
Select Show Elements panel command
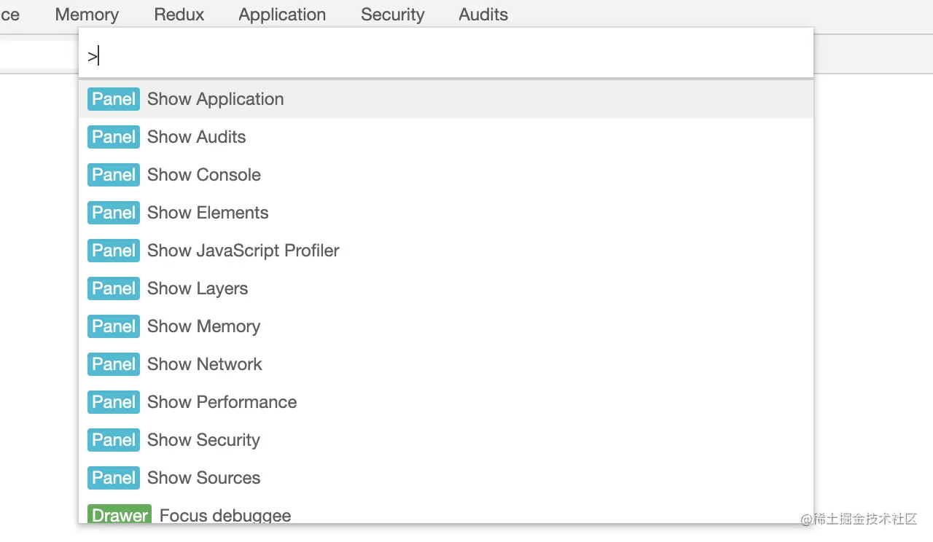tap(208, 213)
